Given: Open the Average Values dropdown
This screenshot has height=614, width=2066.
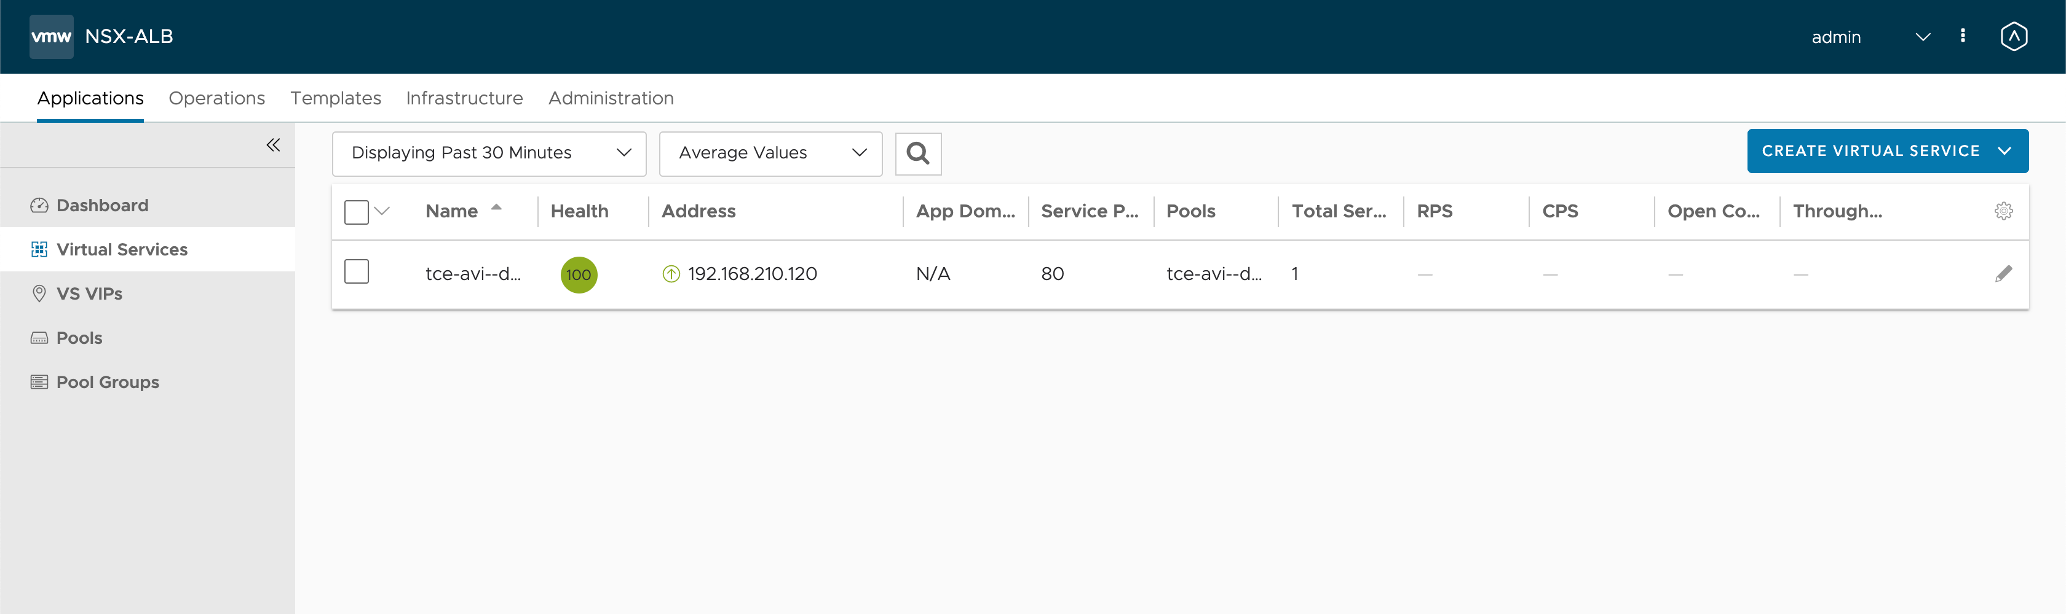Looking at the screenshot, I should click(x=770, y=153).
